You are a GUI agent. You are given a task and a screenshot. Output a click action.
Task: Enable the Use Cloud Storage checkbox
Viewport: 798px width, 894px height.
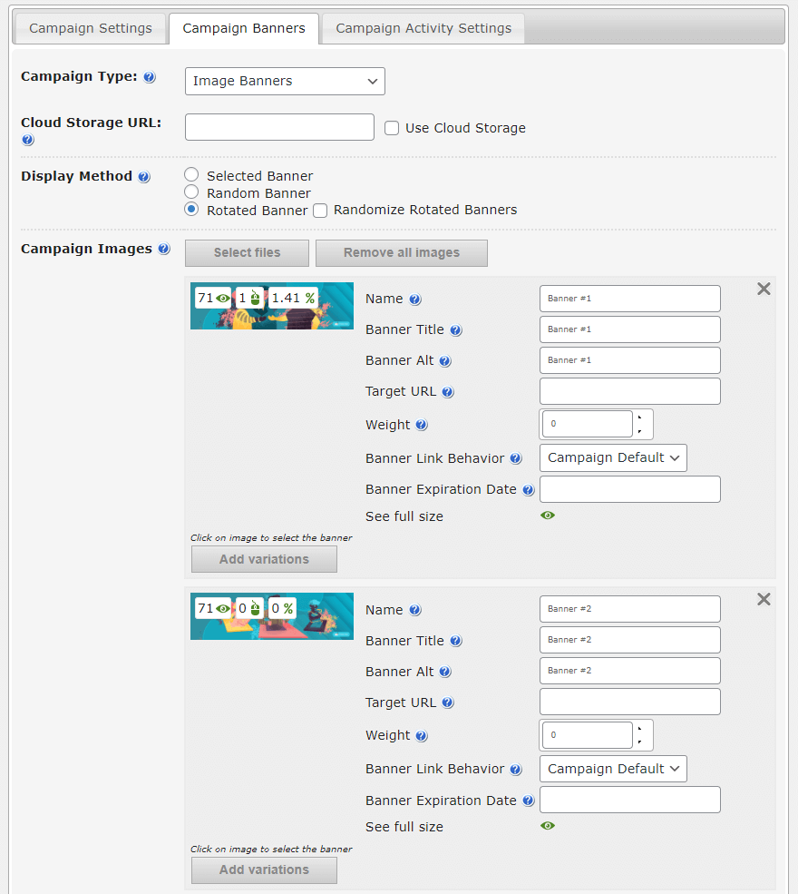[392, 128]
